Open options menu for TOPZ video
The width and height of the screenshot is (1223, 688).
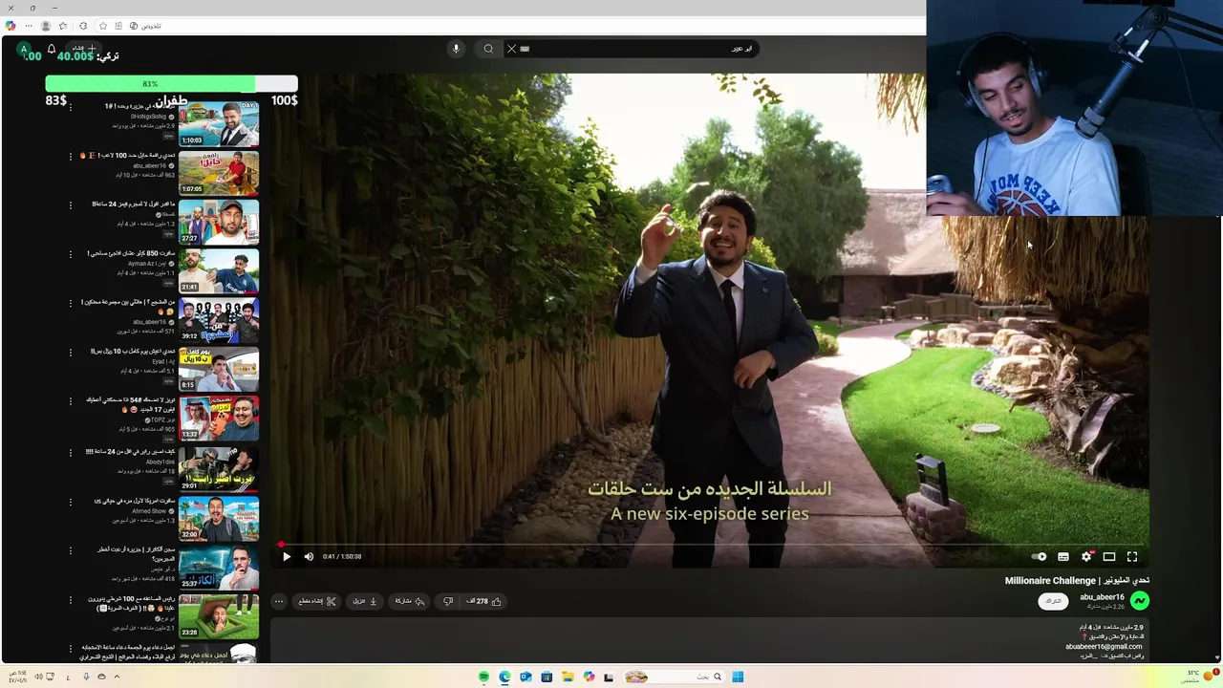pyautogui.click(x=70, y=401)
